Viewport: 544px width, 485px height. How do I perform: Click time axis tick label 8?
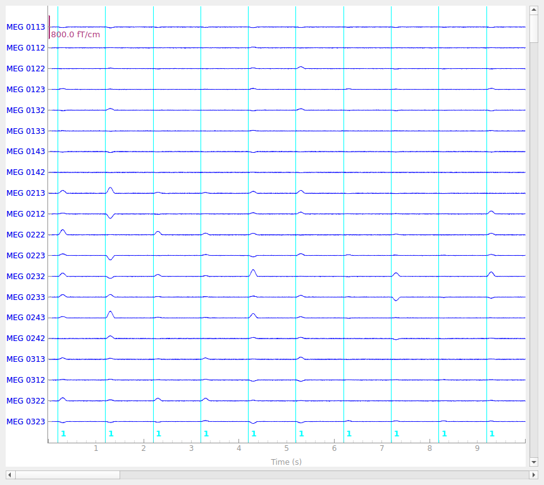430,448
